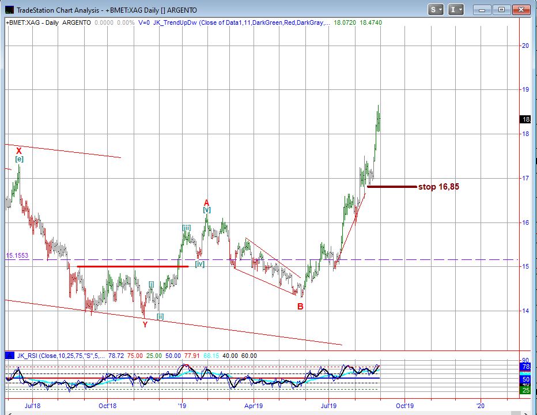Select the 'stop 16,85' text label

point(438,187)
